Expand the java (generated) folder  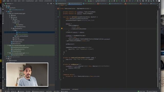click(x=6, y=57)
